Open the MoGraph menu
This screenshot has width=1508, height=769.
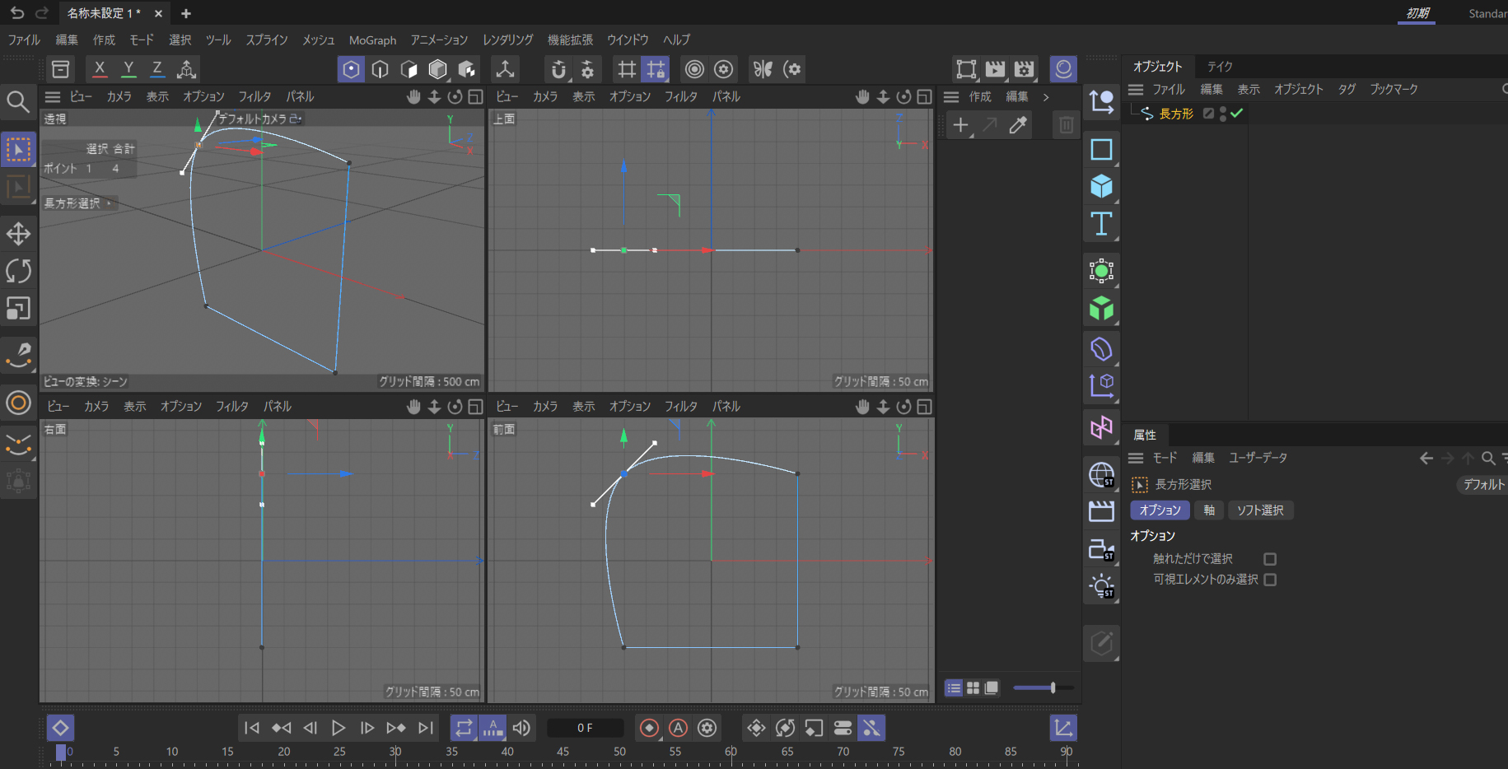[x=372, y=40]
